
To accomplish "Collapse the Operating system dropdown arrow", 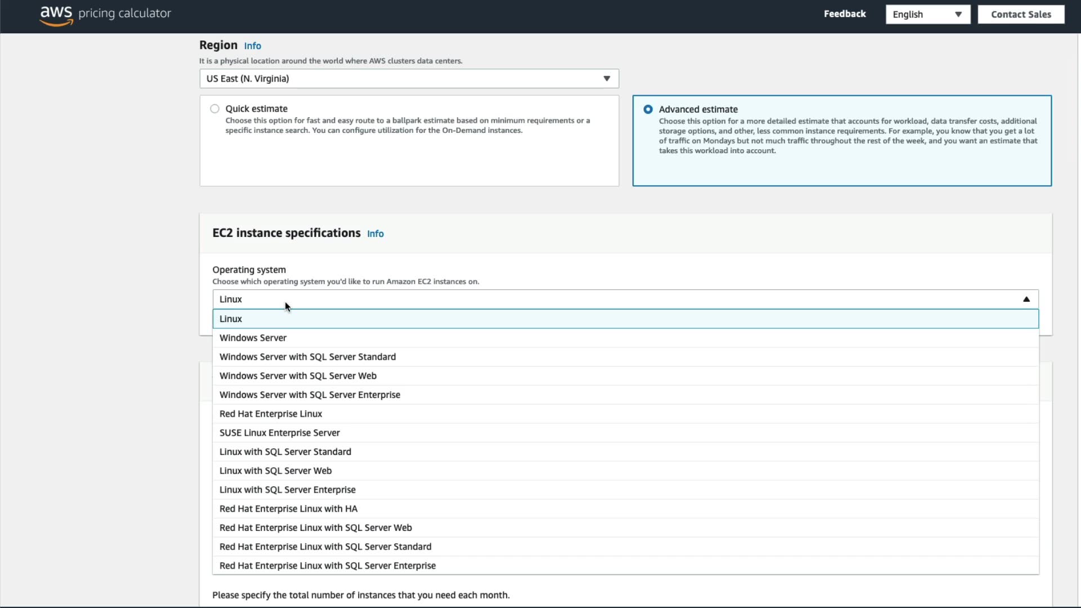I will point(1026,299).
